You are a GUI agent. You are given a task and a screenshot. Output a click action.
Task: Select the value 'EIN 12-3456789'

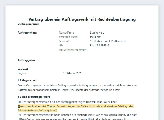click(100, 46)
